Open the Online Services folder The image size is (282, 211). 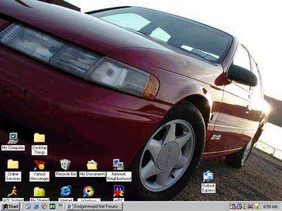13,164
